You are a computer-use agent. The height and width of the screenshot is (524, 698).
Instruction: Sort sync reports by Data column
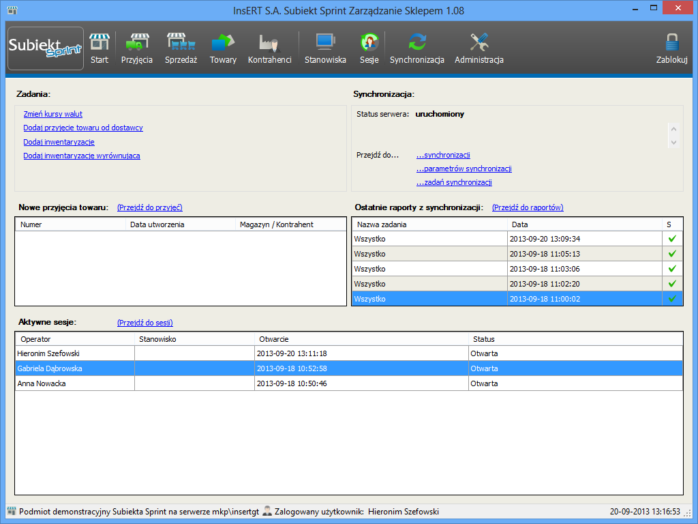[x=585, y=224]
